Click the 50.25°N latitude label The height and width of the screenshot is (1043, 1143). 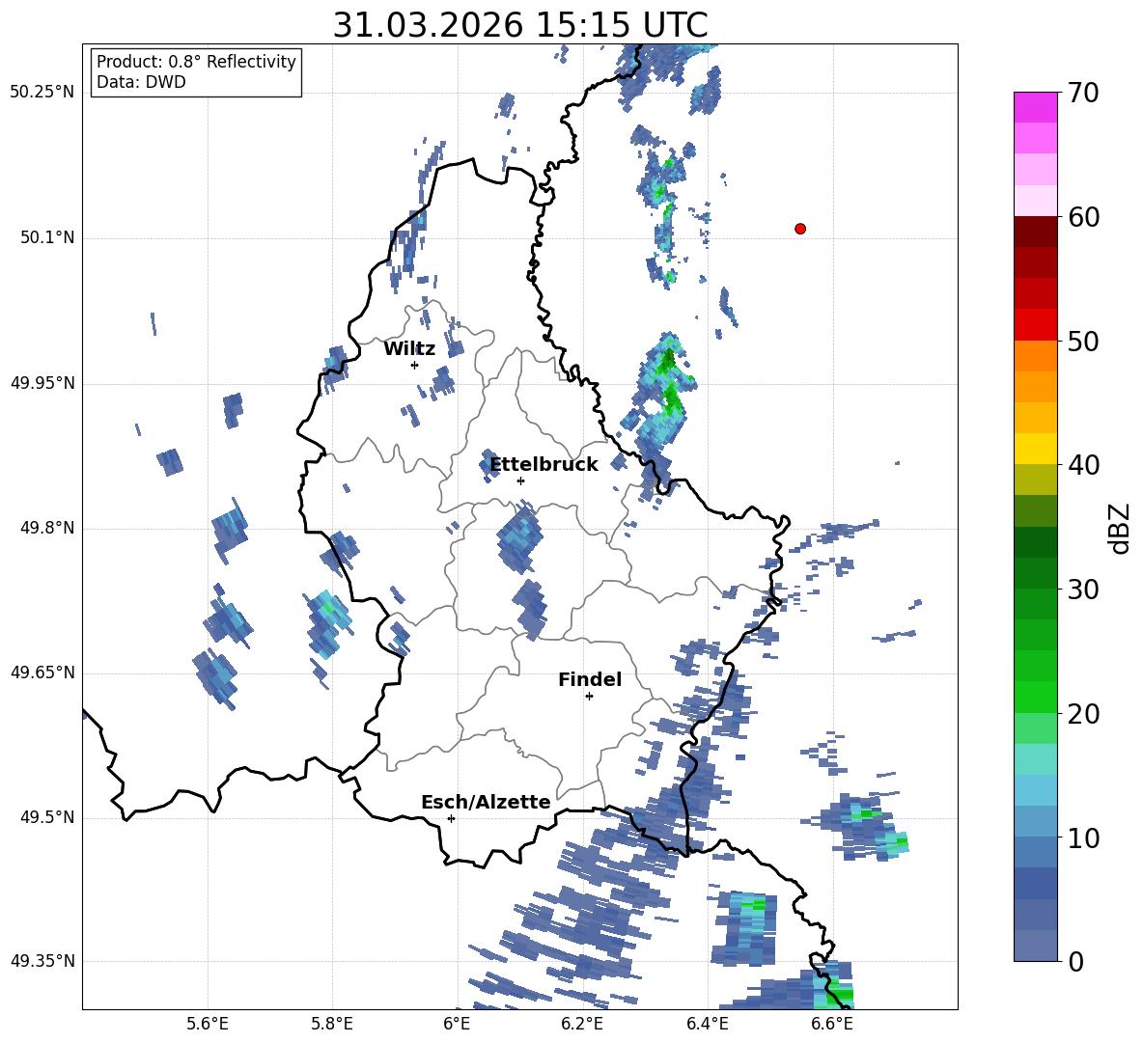pos(42,93)
